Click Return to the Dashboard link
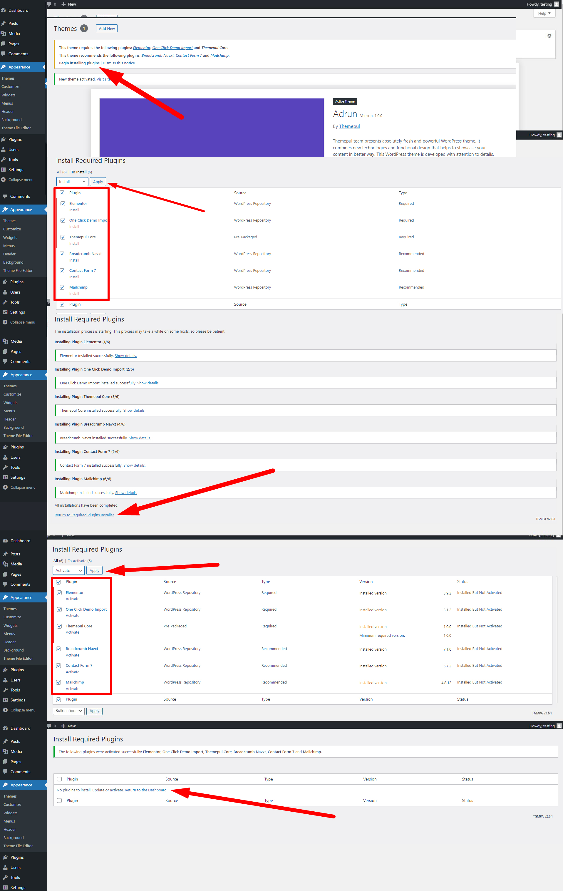 pyautogui.click(x=146, y=790)
